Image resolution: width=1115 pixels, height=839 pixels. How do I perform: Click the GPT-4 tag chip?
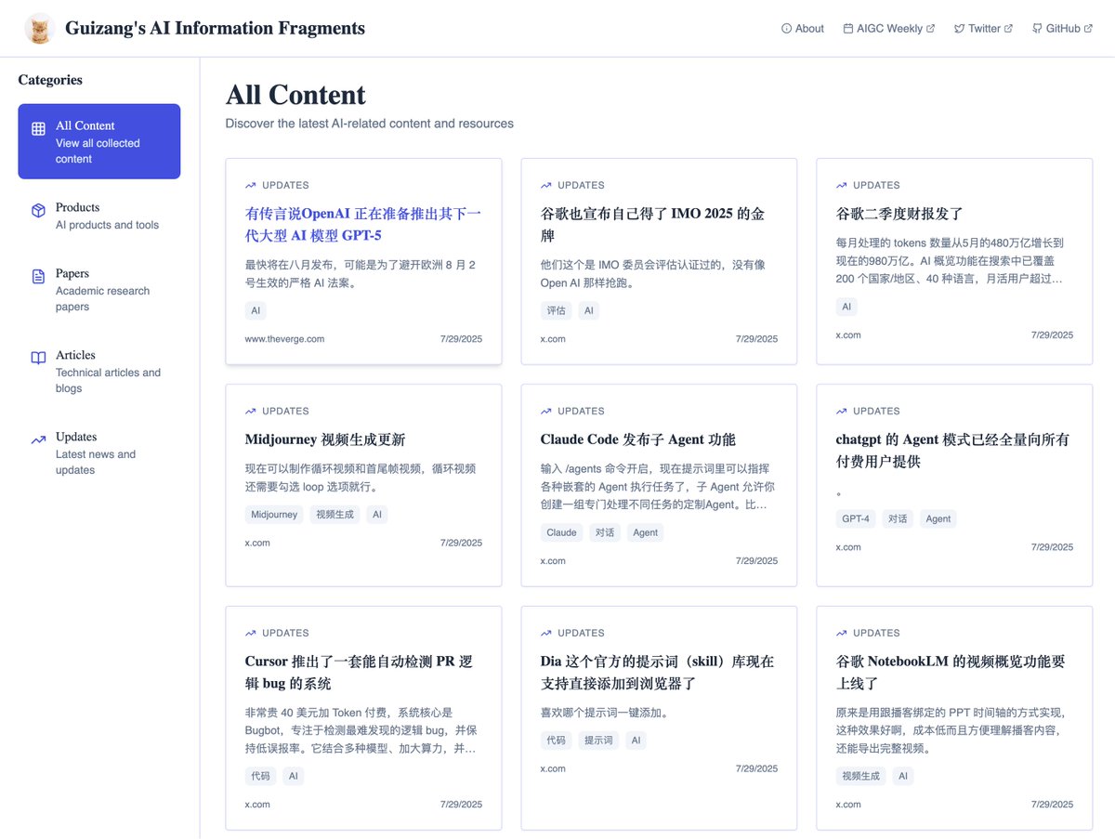tap(856, 518)
